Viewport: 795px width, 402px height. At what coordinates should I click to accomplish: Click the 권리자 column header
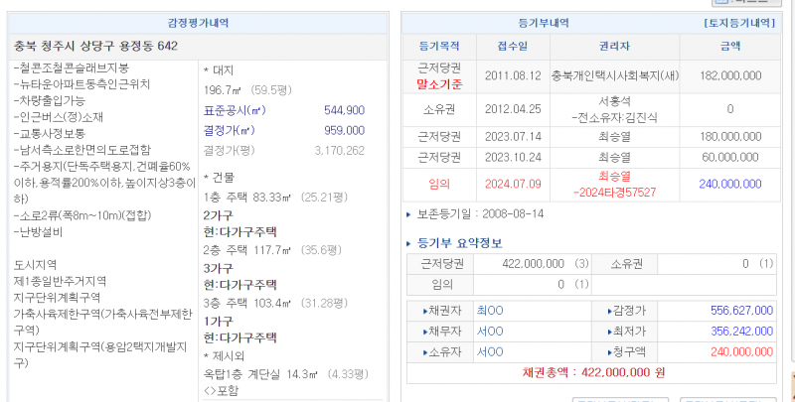[599, 47]
